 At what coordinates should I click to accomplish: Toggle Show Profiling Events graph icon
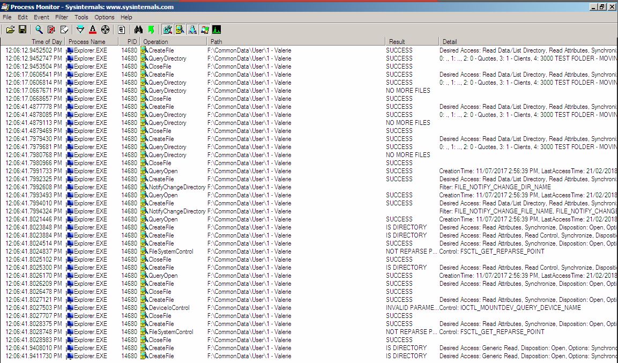[217, 29]
